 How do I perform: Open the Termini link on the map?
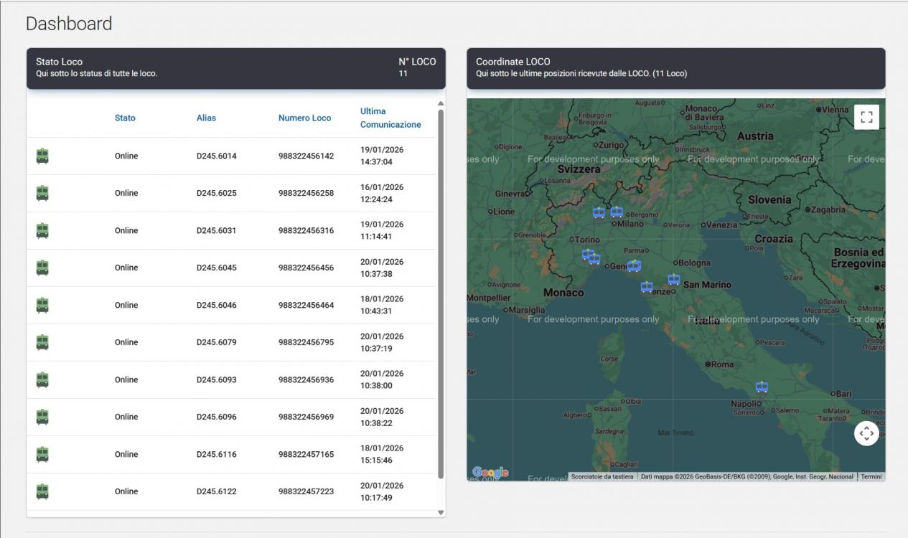coord(871,477)
